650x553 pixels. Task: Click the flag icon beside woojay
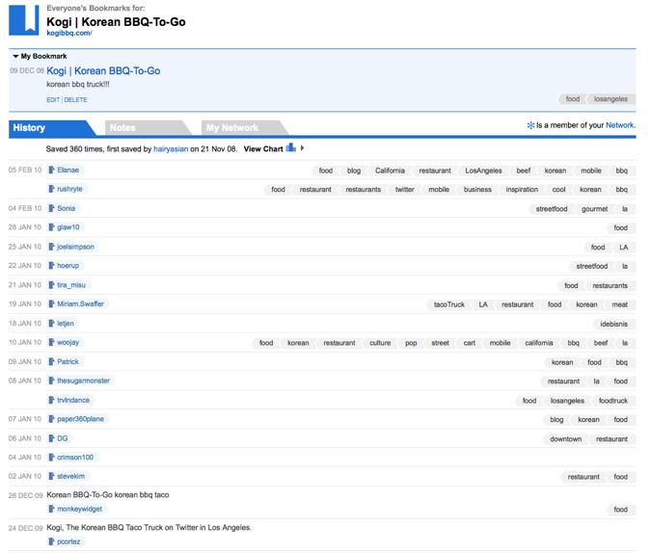(x=52, y=343)
